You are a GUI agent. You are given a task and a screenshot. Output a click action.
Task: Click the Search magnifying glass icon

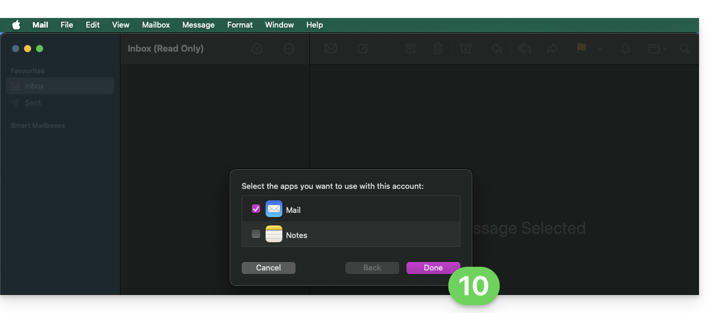click(x=684, y=49)
